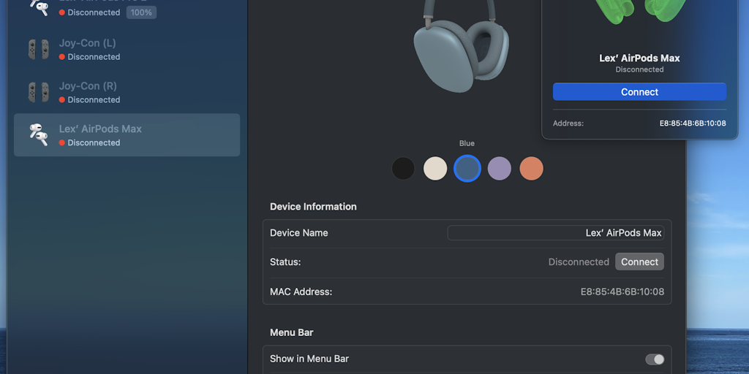Click the Joy-Con (R) controller icon

tap(38, 92)
